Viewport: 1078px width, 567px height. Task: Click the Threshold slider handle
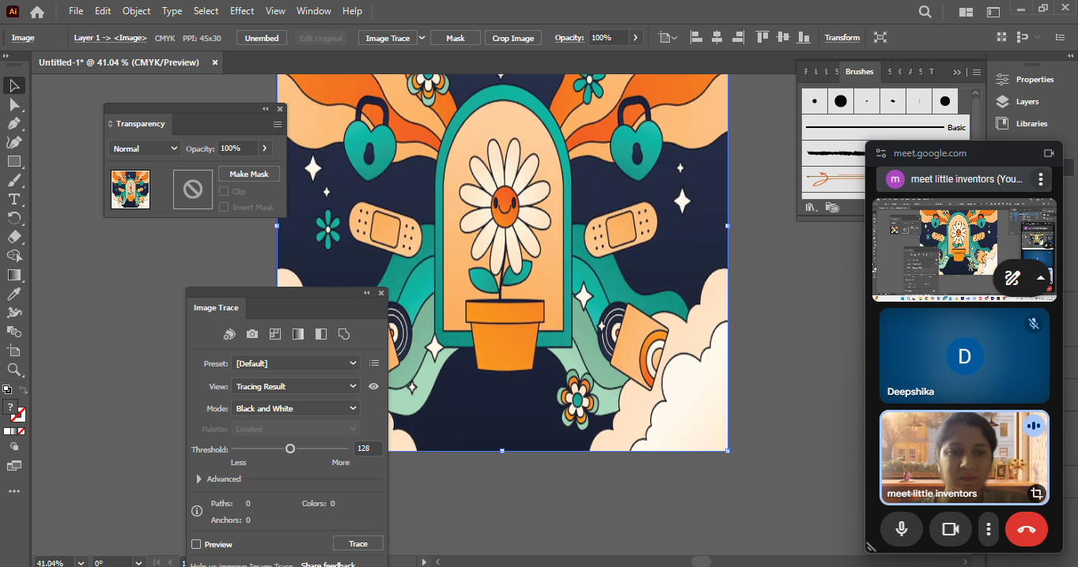coord(290,449)
